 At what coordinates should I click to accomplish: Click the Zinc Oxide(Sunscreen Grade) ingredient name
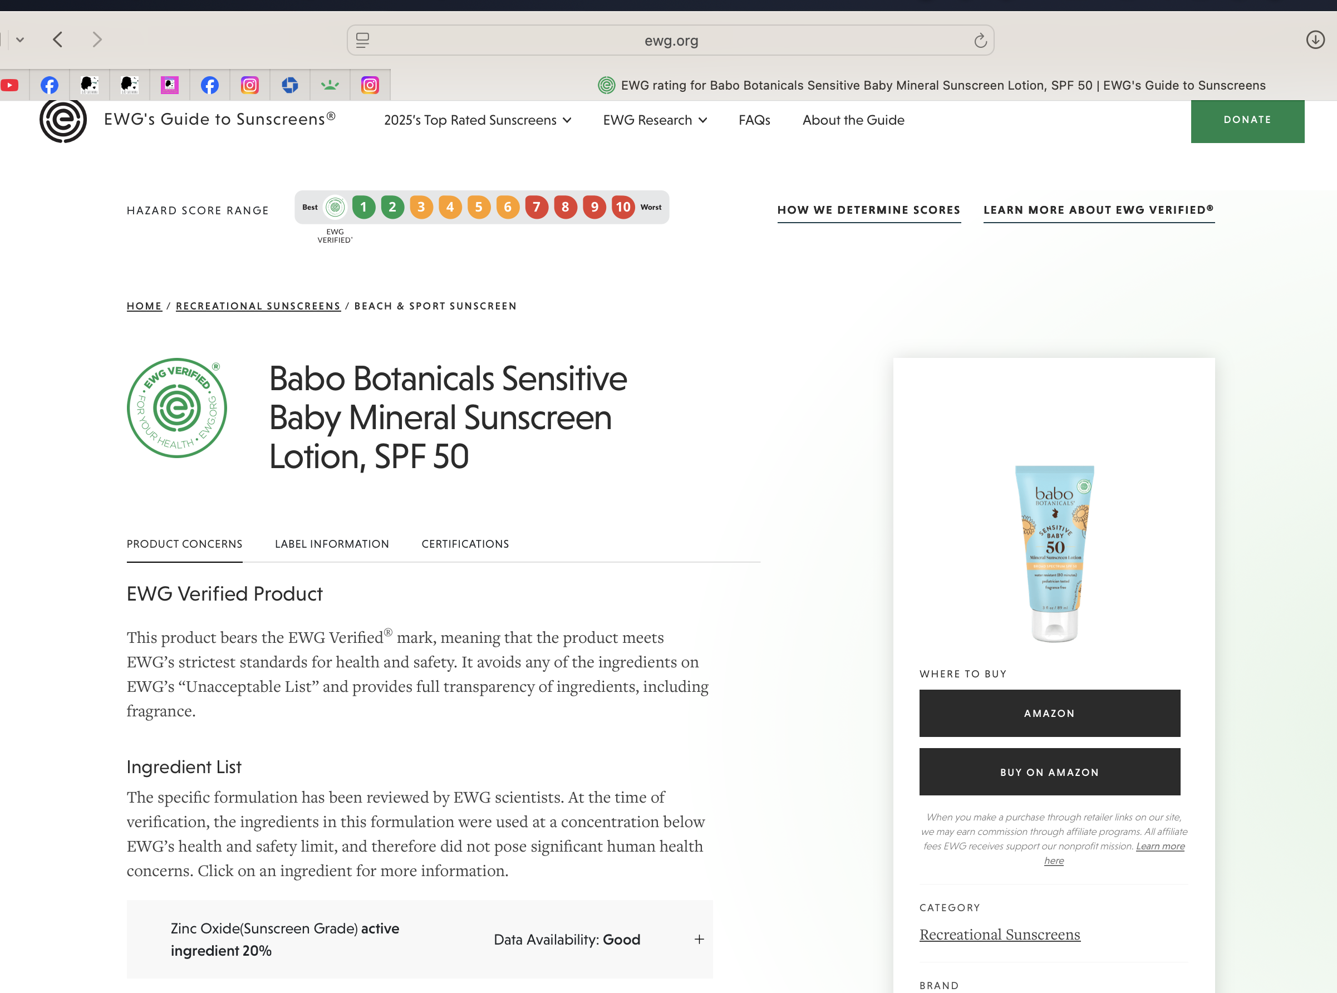tap(264, 928)
